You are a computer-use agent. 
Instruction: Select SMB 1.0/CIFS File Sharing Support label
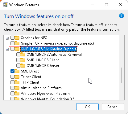(49, 49)
